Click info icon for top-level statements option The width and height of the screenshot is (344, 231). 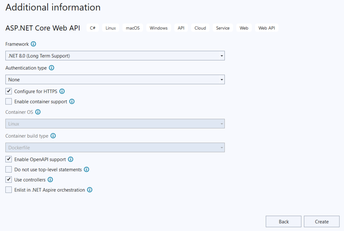click(x=86, y=170)
